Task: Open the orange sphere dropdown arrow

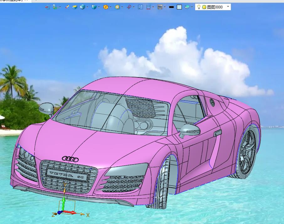Action: coord(110,7)
